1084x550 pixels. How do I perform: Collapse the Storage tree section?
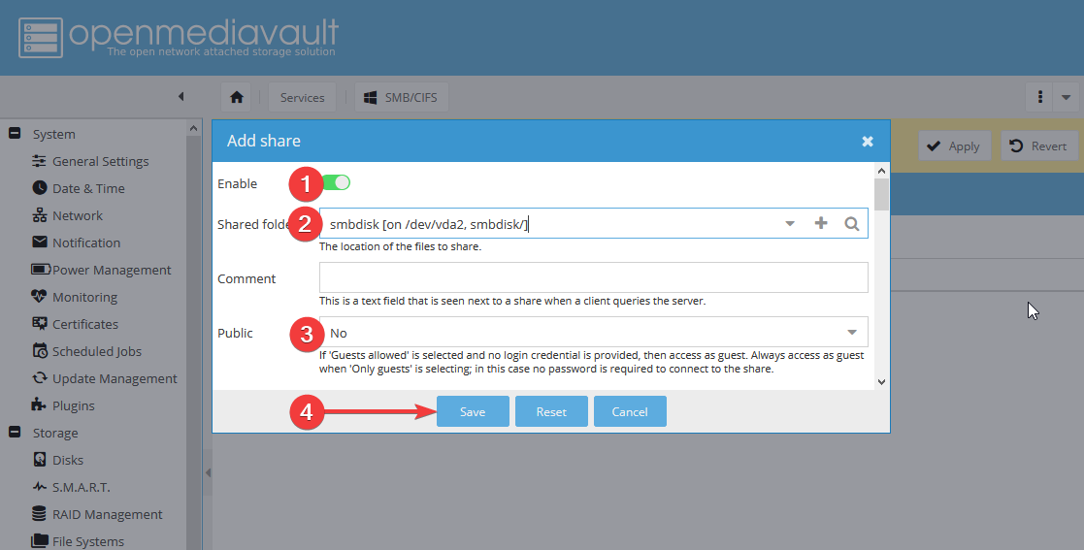pos(15,433)
